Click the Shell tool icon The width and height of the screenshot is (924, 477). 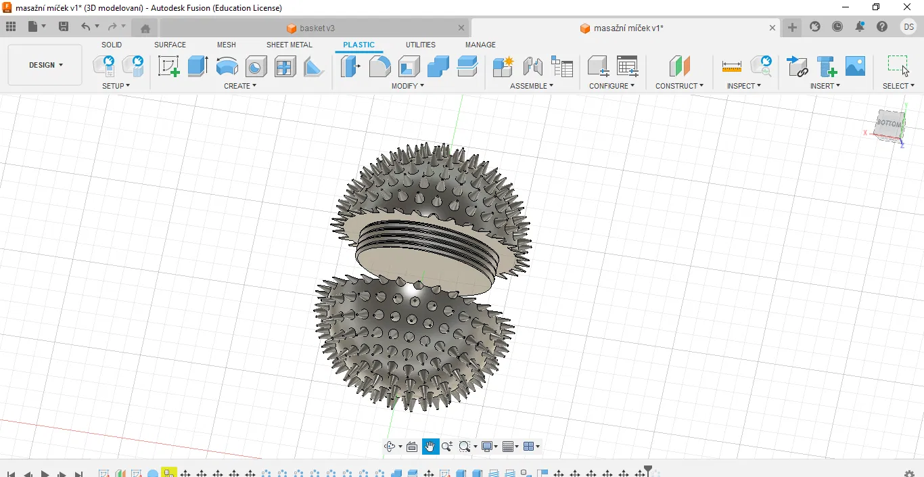tap(409, 66)
